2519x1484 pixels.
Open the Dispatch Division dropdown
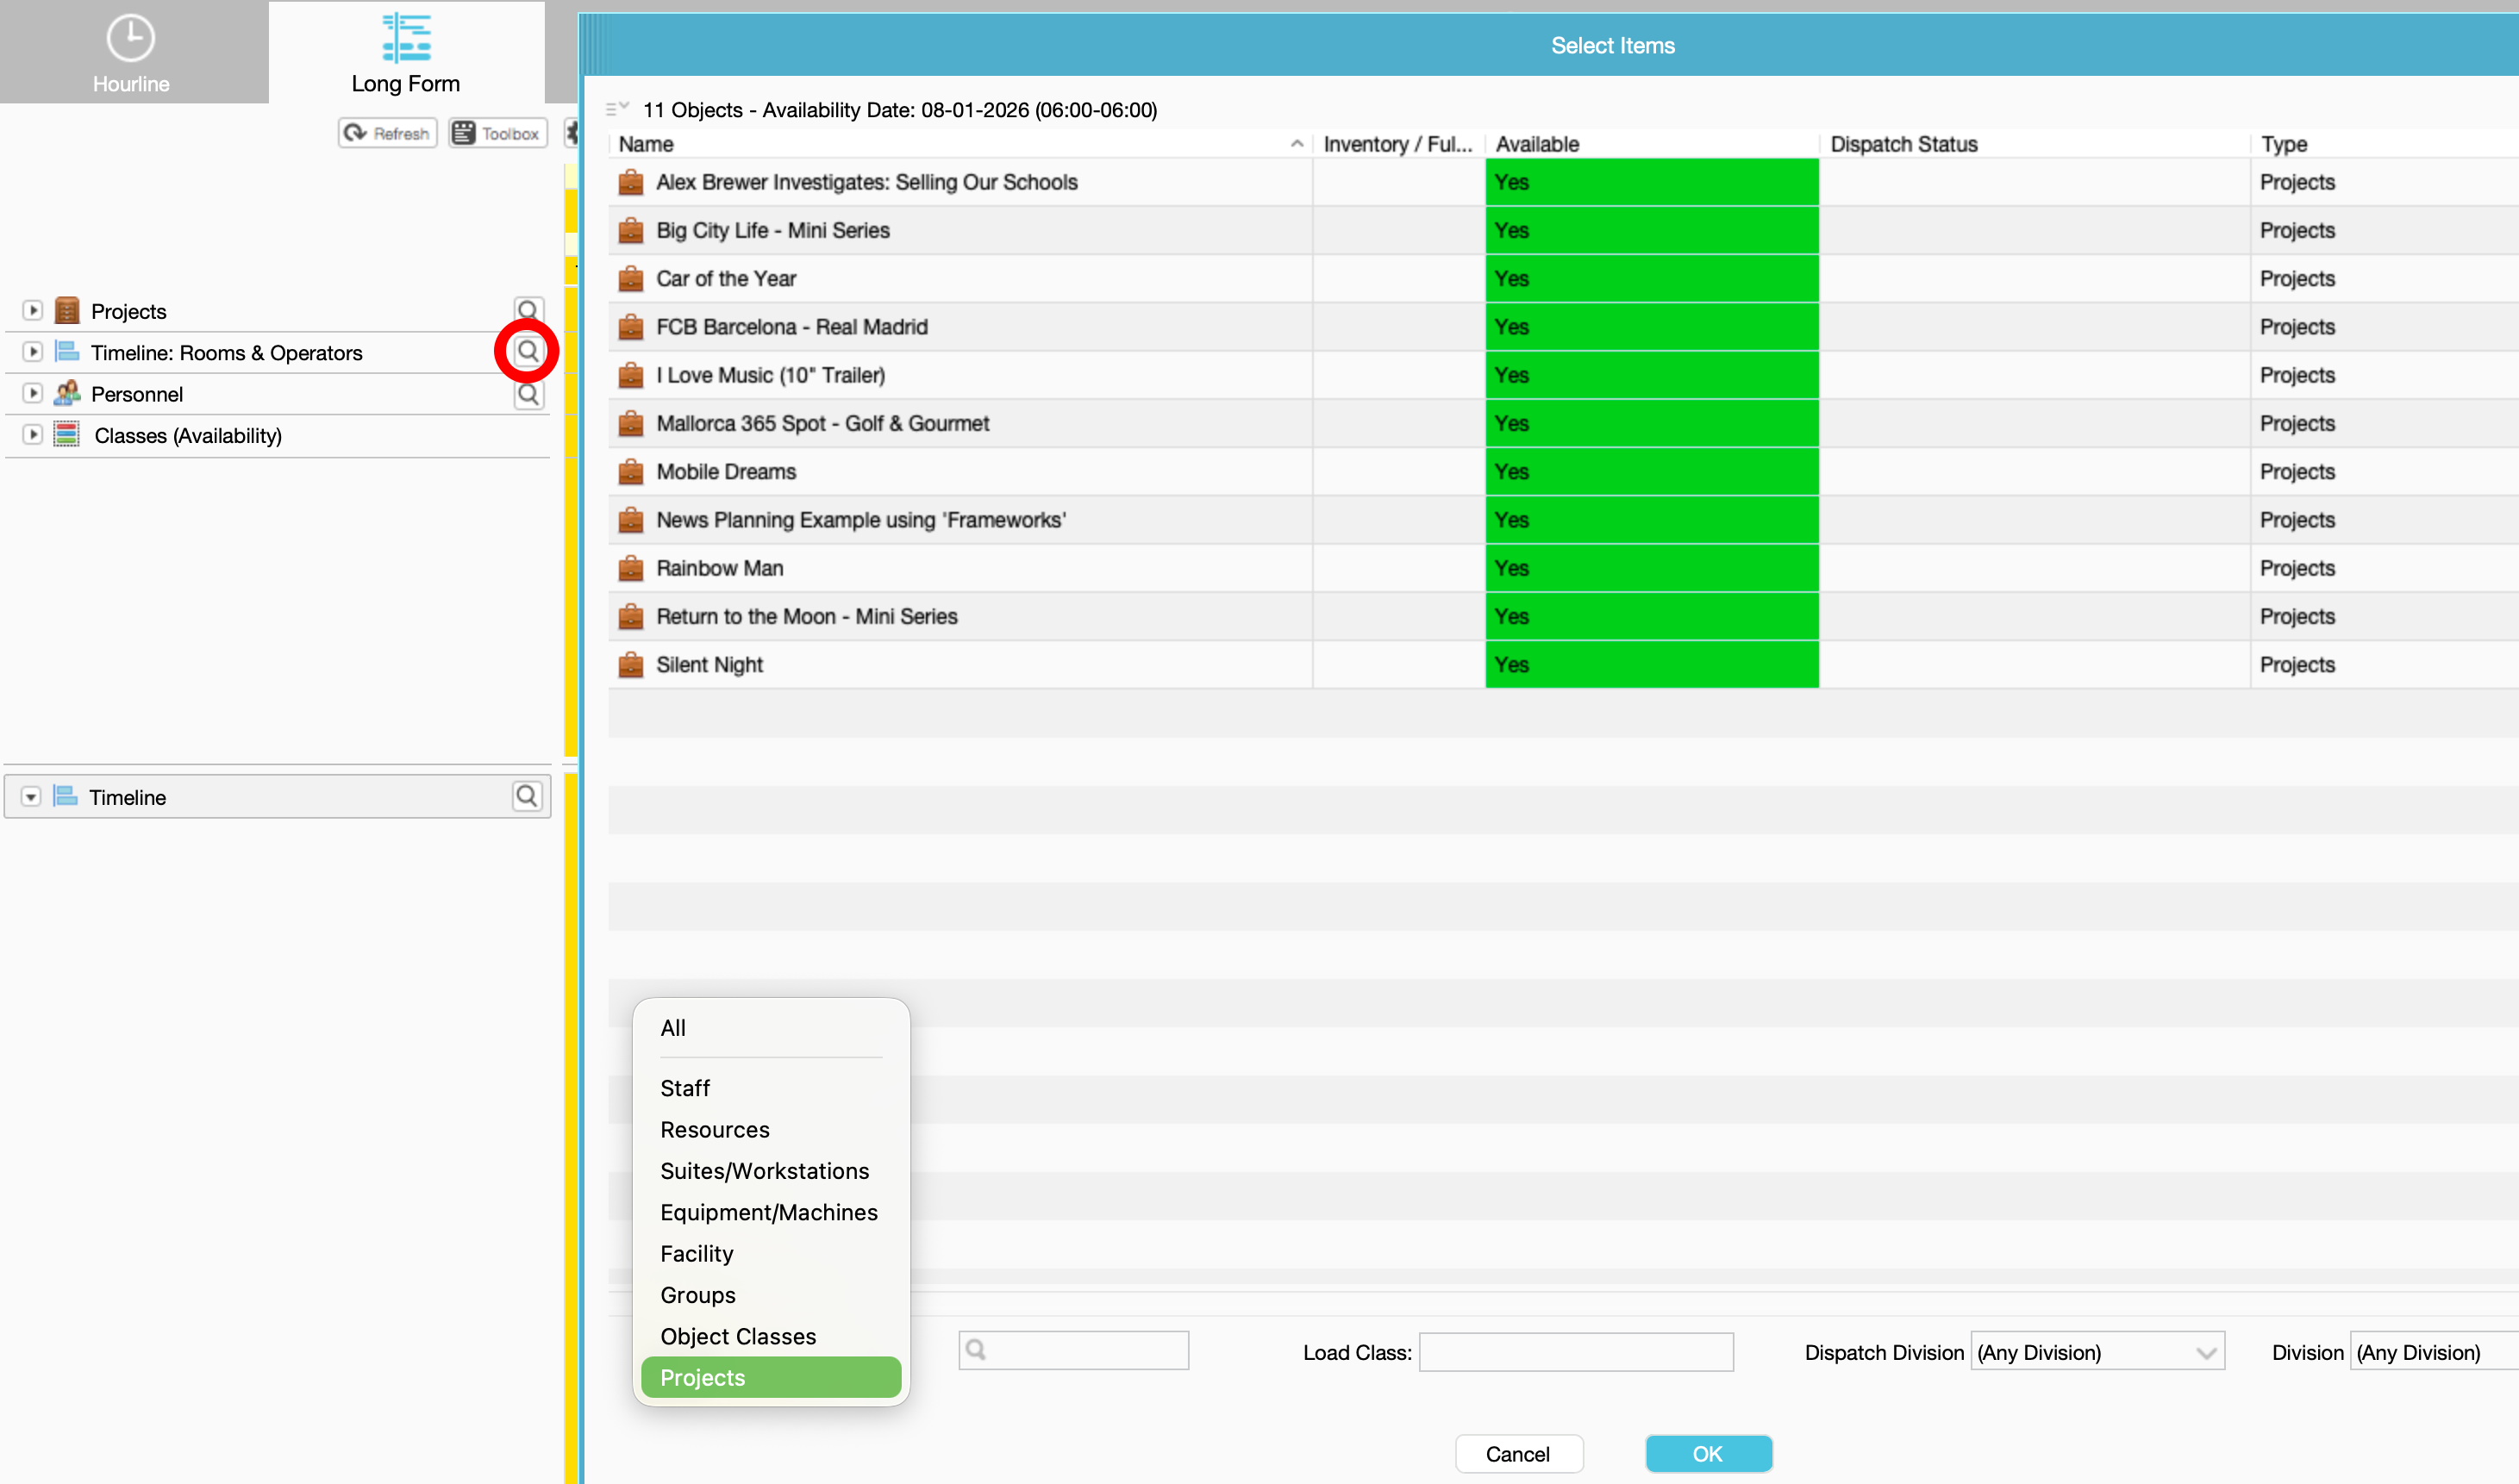2097,1352
